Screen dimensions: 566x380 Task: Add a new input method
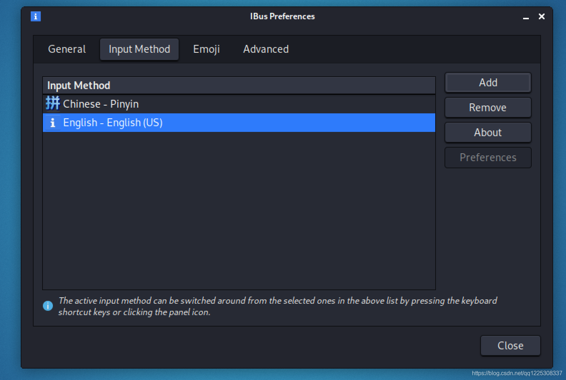488,83
